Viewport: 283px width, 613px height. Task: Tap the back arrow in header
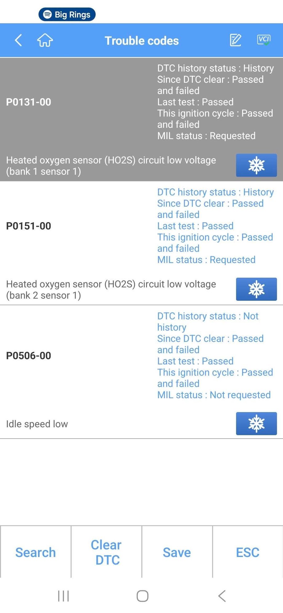[x=18, y=40]
